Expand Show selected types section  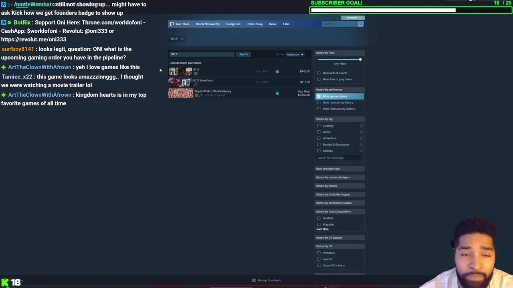339,169
